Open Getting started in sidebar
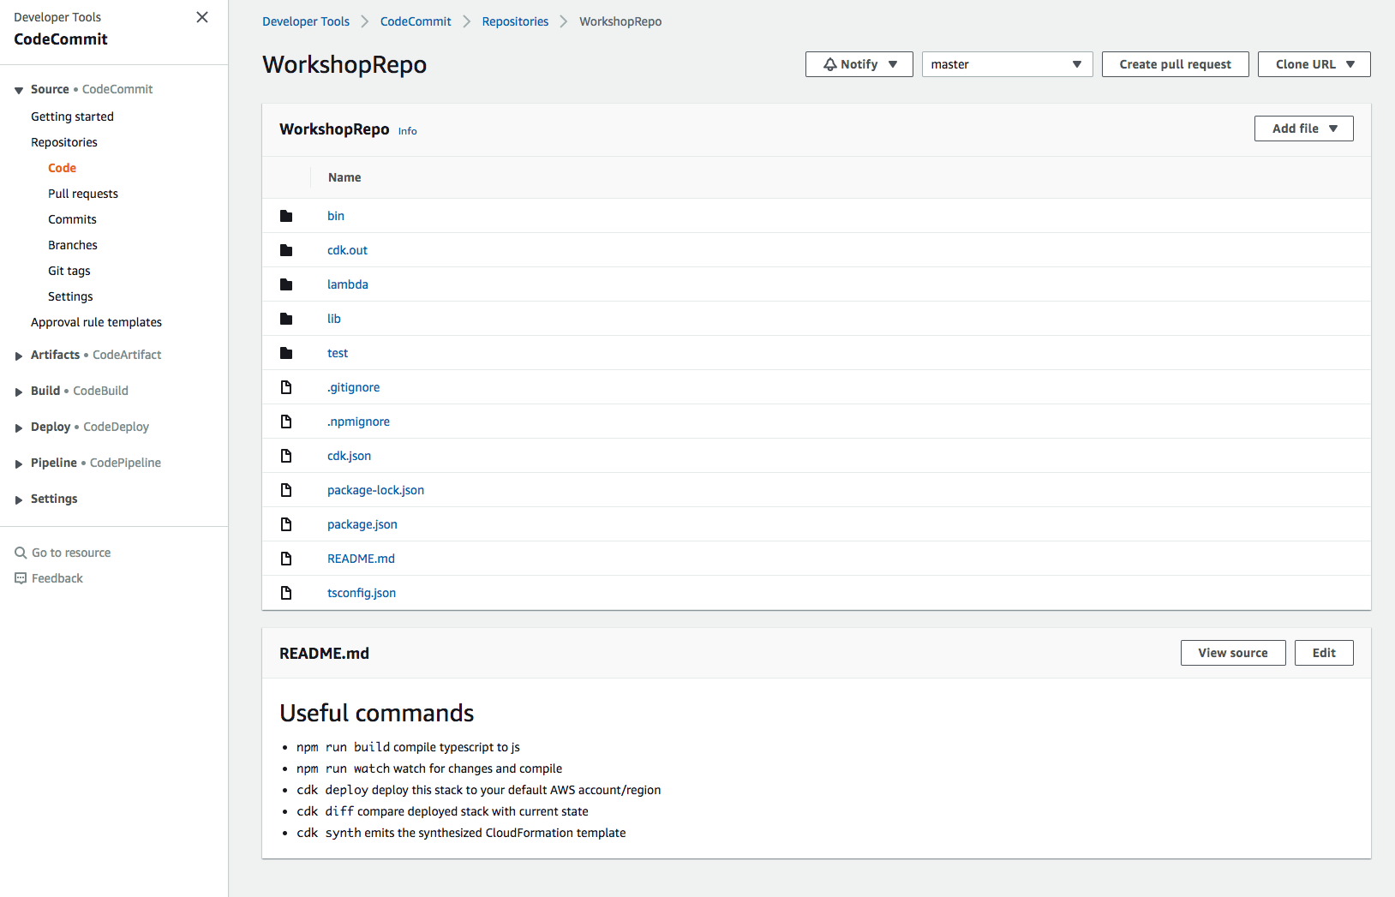The width and height of the screenshot is (1395, 897). tap(72, 117)
